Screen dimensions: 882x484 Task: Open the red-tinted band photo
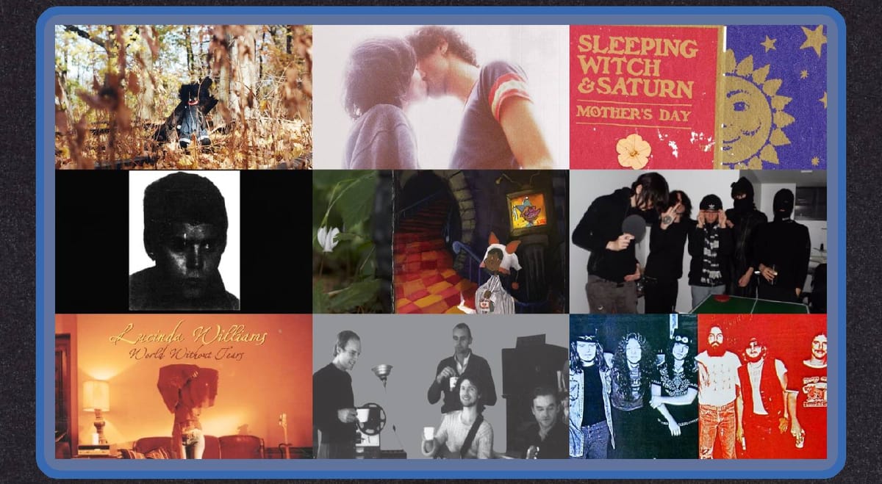(x=761, y=386)
